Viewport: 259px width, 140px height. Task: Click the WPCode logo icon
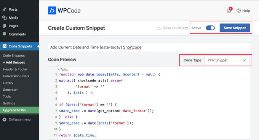tap(52, 11)
